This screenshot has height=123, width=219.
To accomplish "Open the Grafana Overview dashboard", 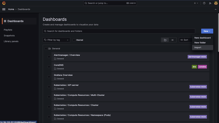I will pos(63,75).
